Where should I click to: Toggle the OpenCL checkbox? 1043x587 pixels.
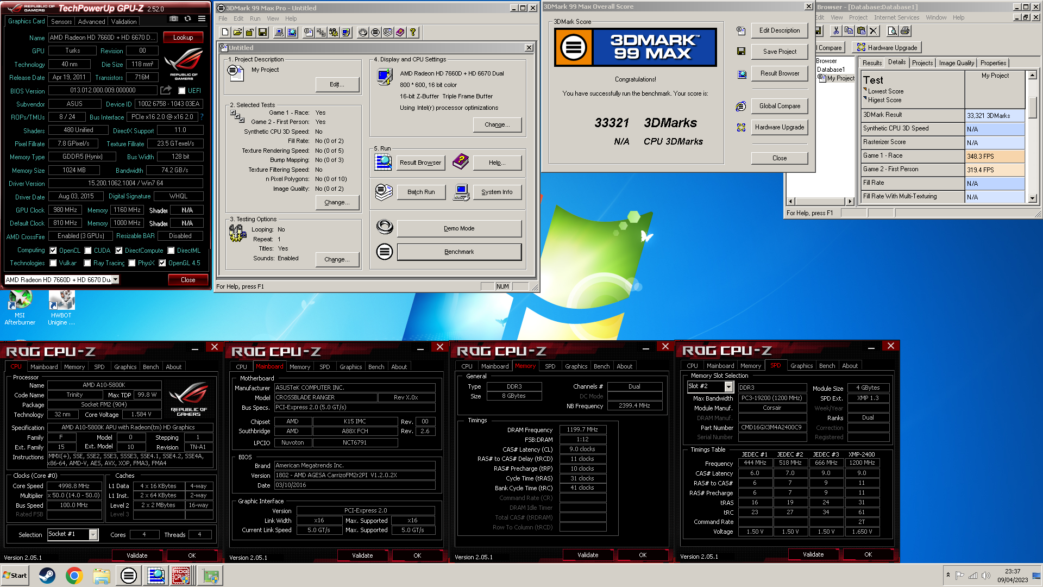(x=53, y=251)
